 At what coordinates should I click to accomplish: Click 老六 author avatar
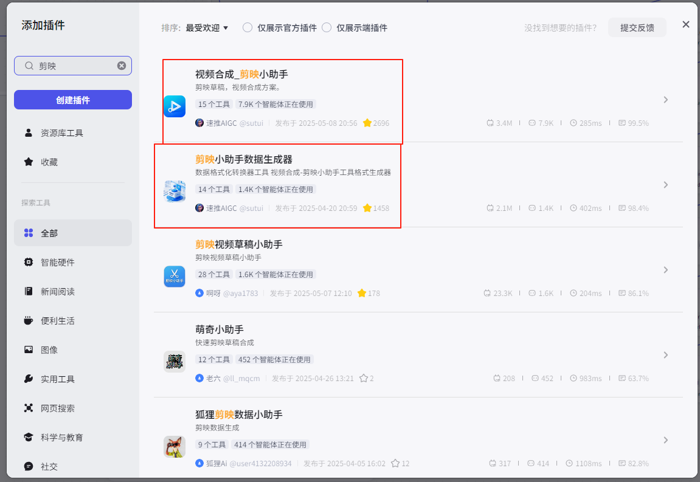click(199, 379)
